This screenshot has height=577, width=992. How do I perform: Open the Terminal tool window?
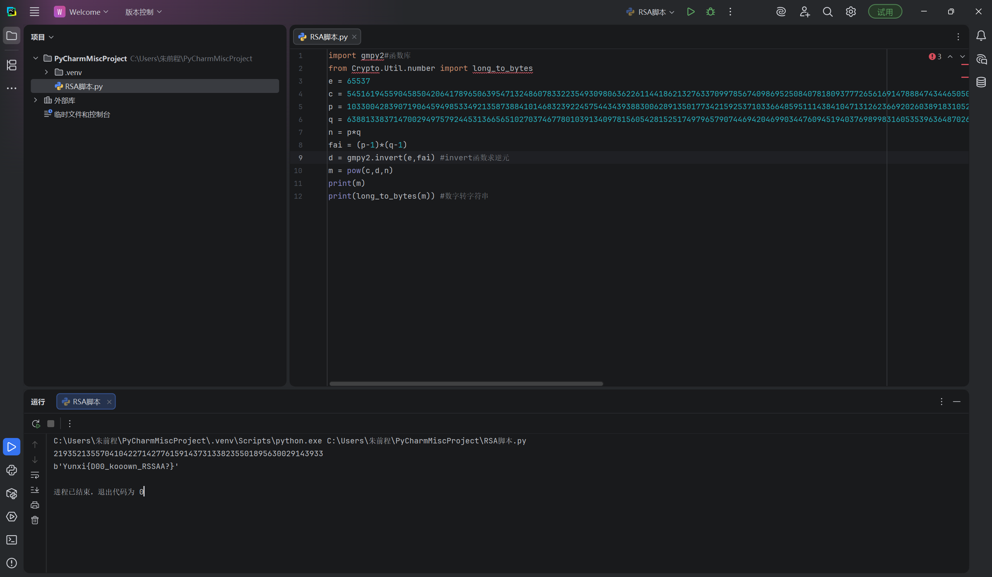pyautogui.click(x=11, y=540)
